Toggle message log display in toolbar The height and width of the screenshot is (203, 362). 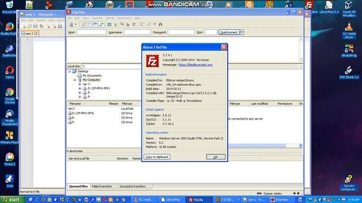(83, 24)
